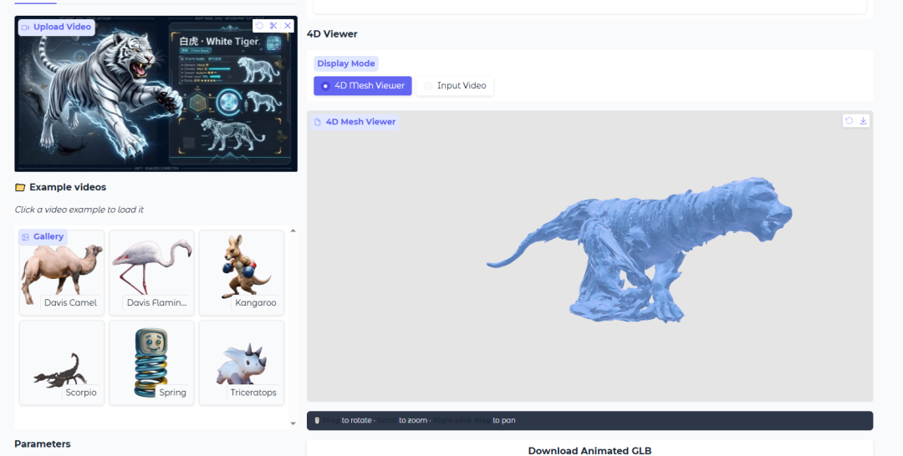The height and width of the screenshot is (456, 903).
Task: Select the 4D Mesh Viewer radio option
Action: [x=363, y=86]
